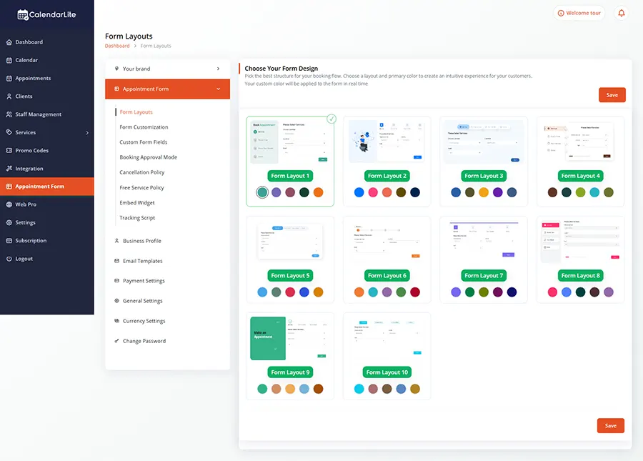Click the Dashboard home icon in sidebar
The width and height of the screenshot is (643, 461).
tap(9, 42)
